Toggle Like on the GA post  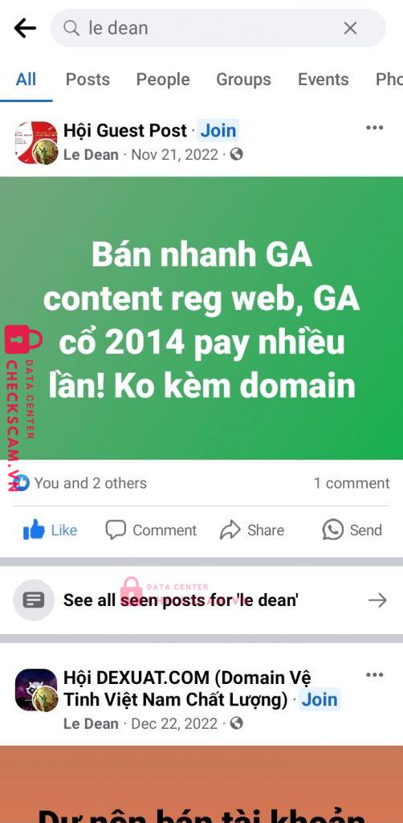51,530
